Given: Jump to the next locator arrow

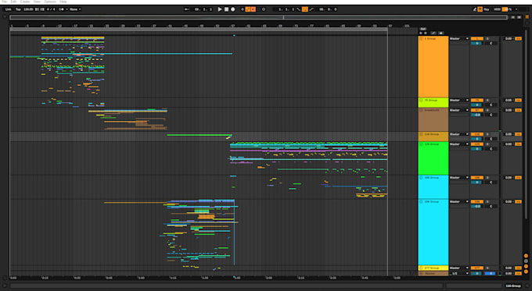Looking at the screenshot, I should [x=426, y=33].
